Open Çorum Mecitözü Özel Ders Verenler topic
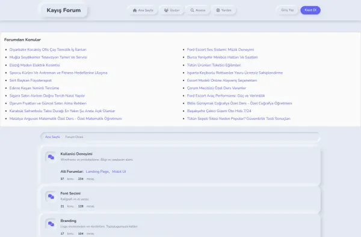 pos(217,88)
